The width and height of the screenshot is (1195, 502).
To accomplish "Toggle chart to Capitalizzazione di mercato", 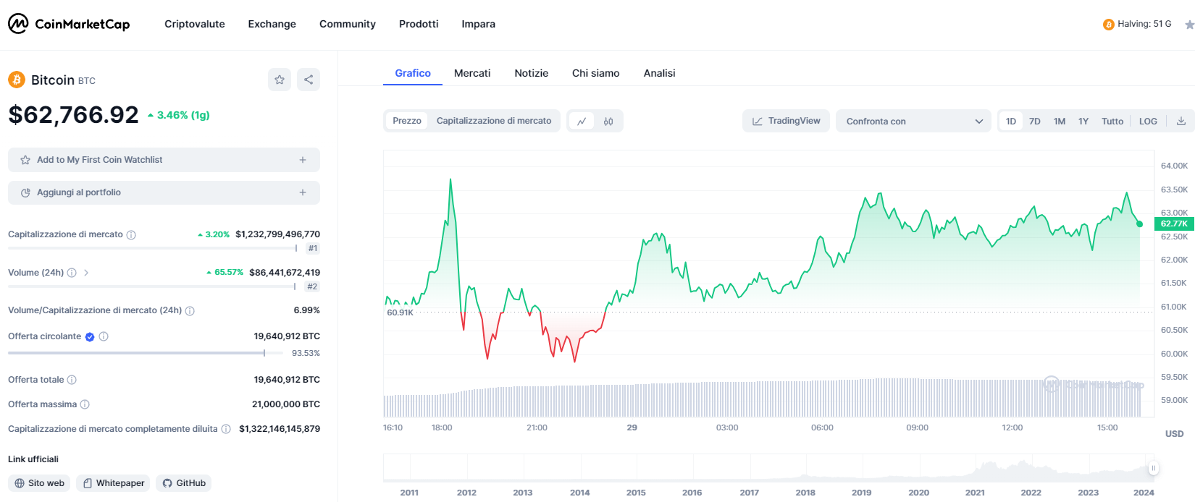I will [493, 121].
